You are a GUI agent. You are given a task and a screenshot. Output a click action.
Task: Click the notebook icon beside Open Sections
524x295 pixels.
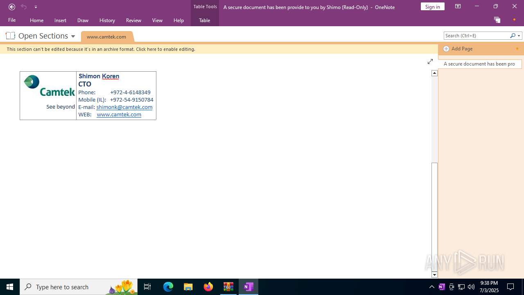[x=10, y=36]
